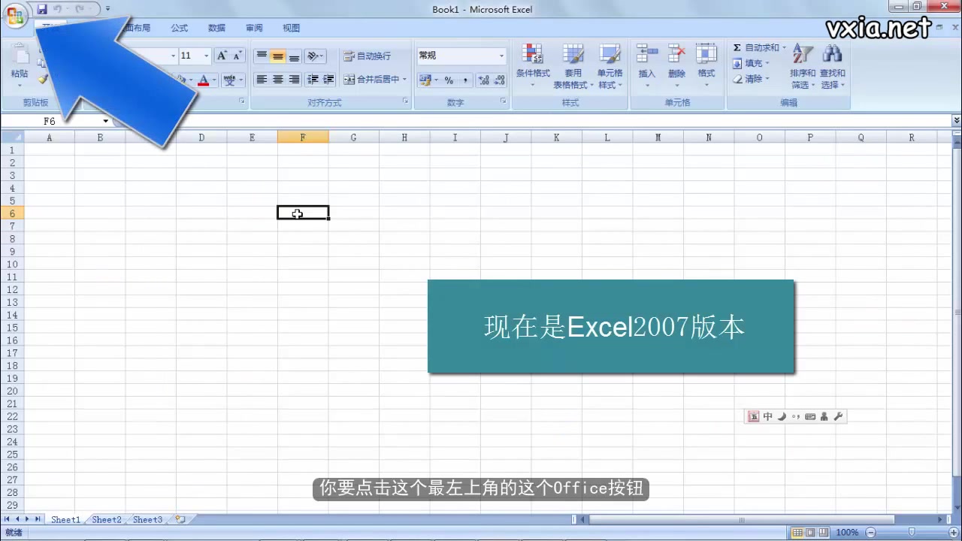The height and width of the screenshot is (541, 962).
Task: Open 单元格样式 cell styles gallery
Action: (610, 65)
